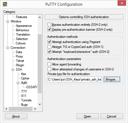Uncheck Display pre-authentication banner
Viewport: 128px width, 123px height.
pos(49,30)
